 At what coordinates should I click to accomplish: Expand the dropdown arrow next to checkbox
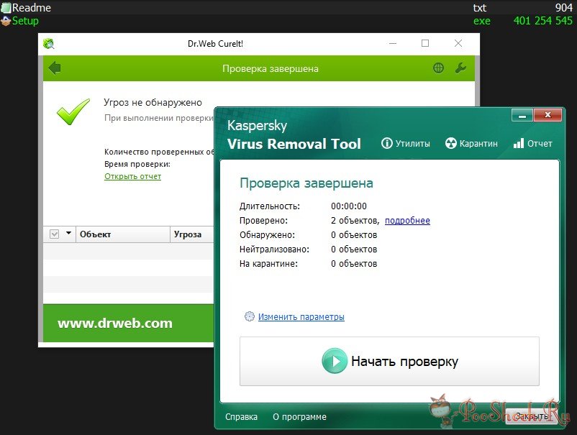pos(68,234)
